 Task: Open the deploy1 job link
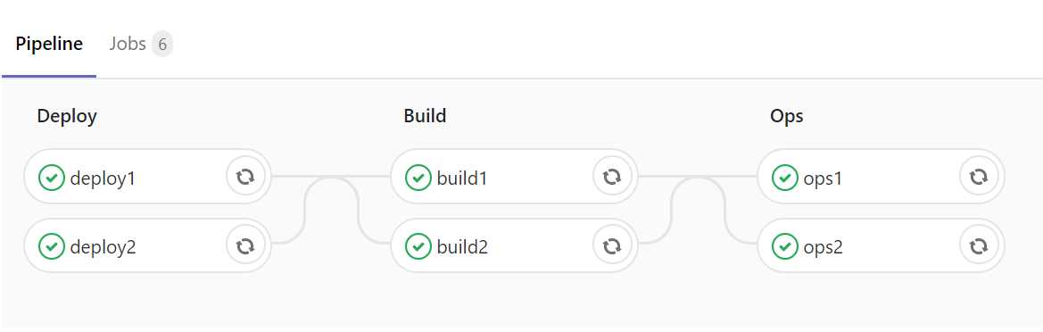pos(103,178)
